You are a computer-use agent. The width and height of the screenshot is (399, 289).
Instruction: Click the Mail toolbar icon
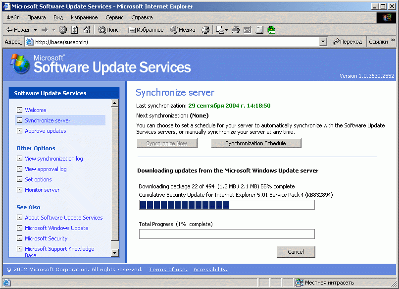[220, 30]
